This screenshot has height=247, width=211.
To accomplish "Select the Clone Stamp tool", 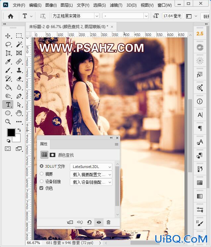I will [19, 70].
